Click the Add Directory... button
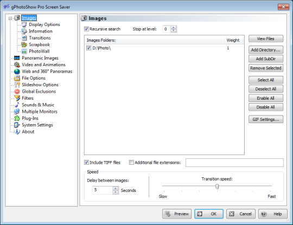The width and height of the screenshot is (293, 225). click(266, 50)
